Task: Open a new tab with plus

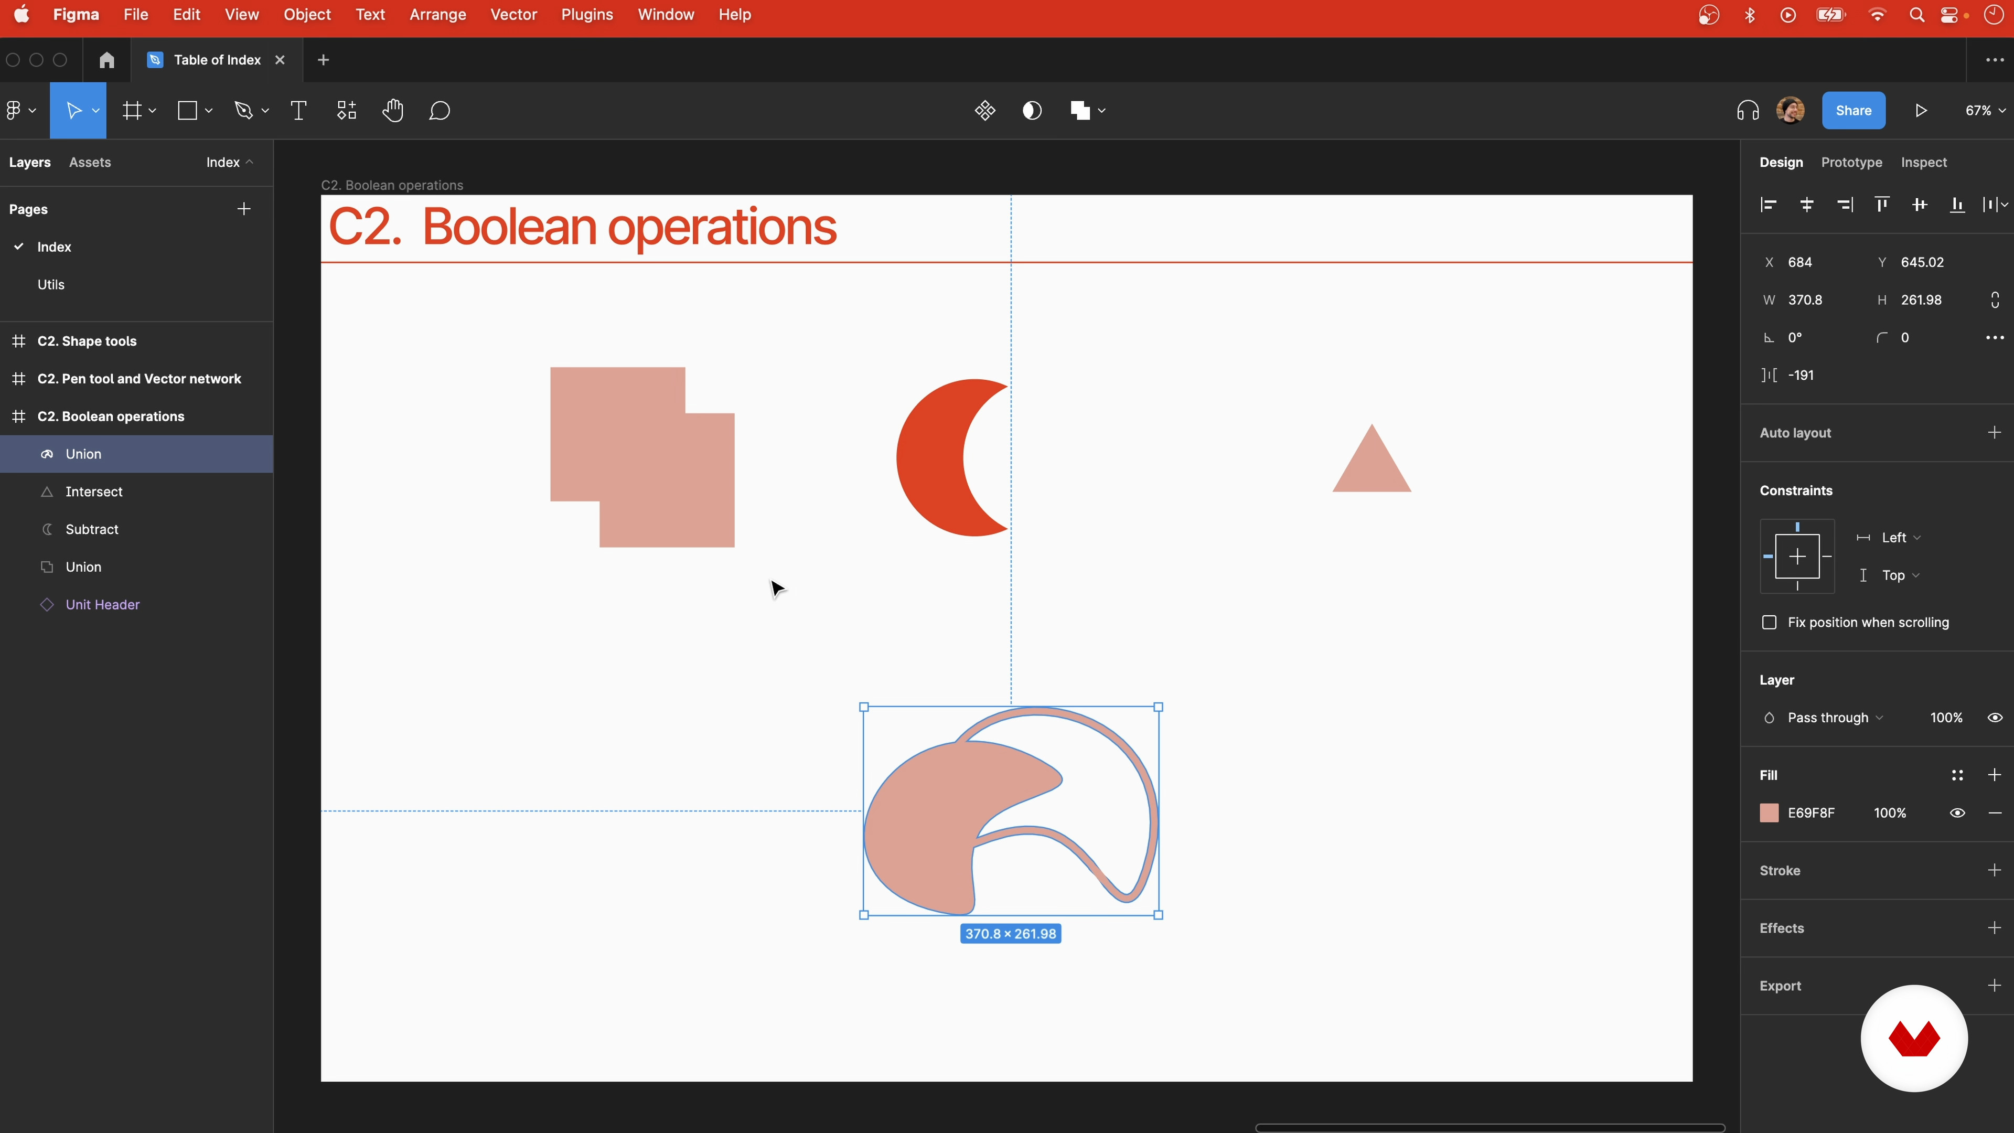Action: click(323, 59)
